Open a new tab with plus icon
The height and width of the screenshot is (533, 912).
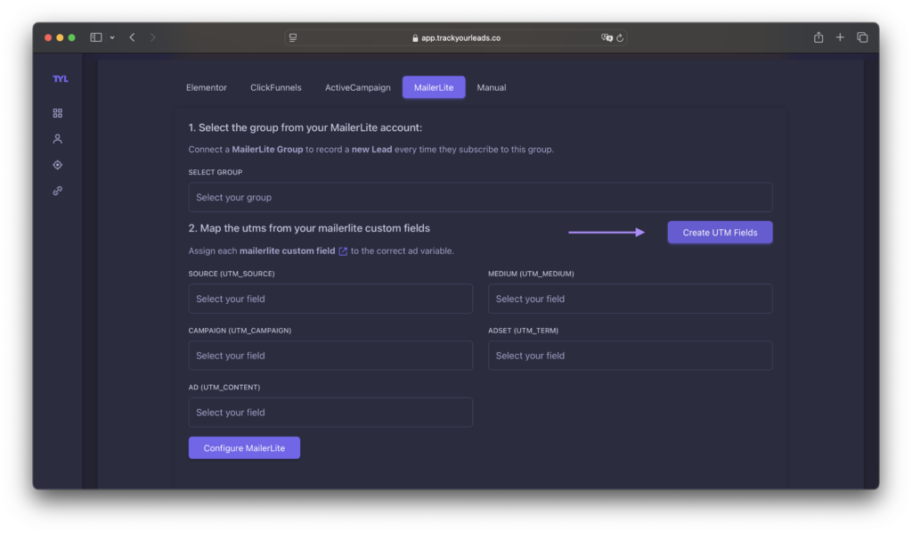(x=840, y=37)
